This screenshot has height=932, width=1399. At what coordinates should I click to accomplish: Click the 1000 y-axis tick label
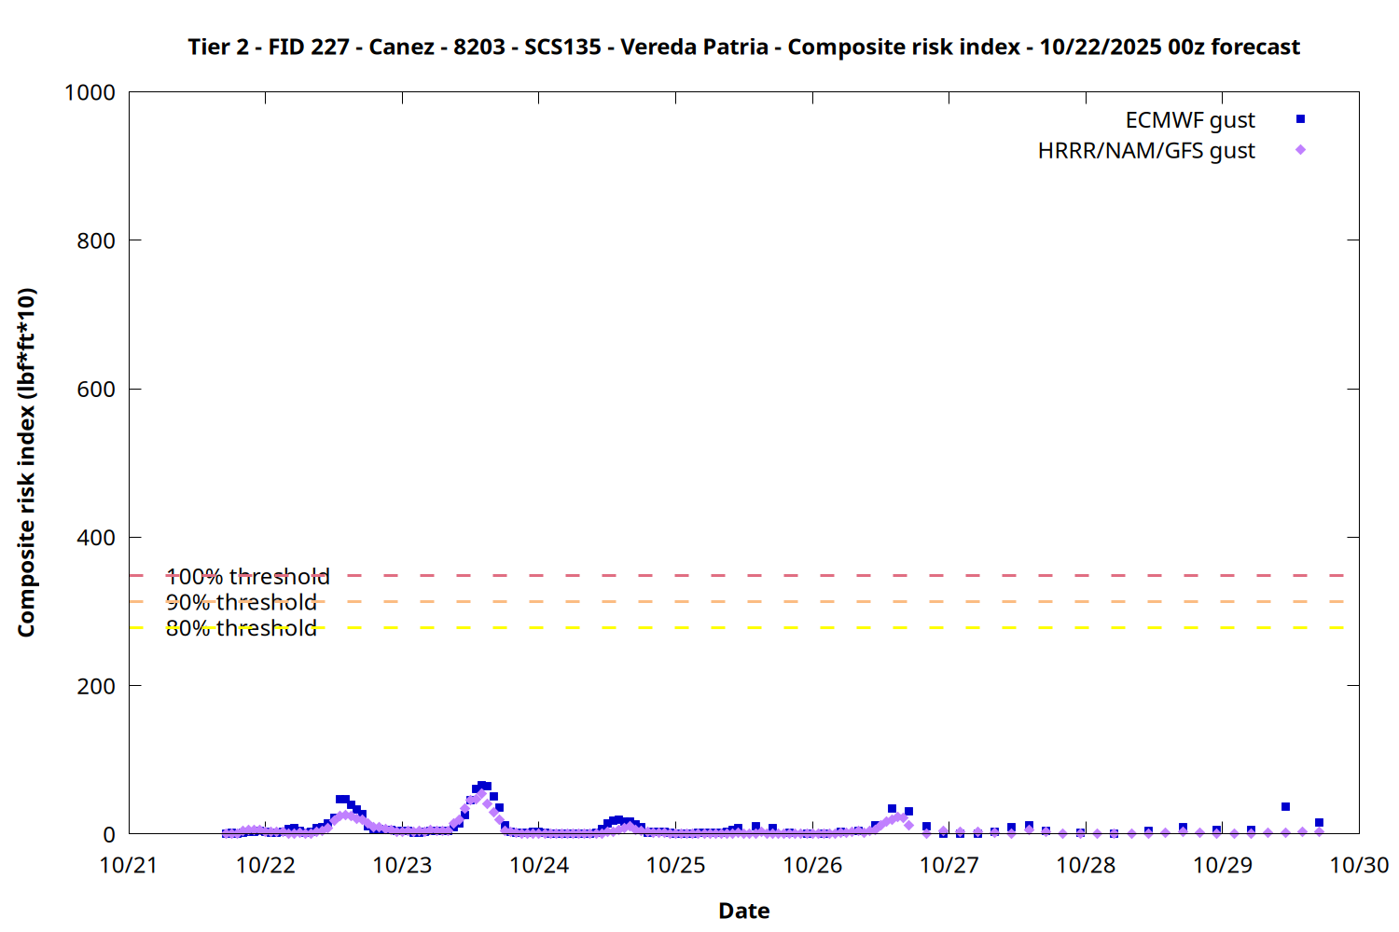pyautogui.click(x=90, y=92)
